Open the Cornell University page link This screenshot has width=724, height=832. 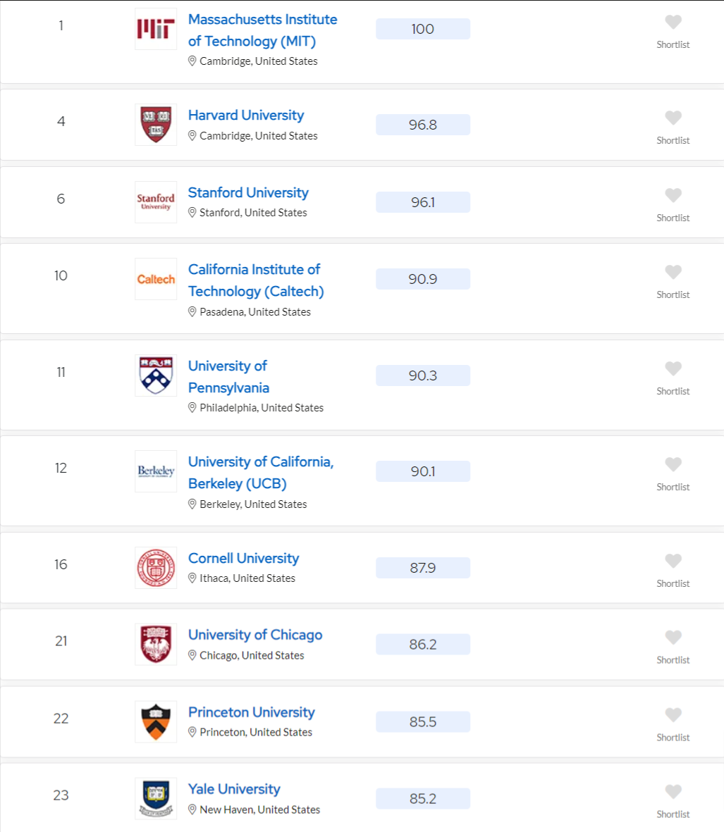[244, 558]
